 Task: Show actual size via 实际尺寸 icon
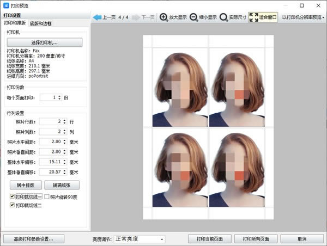(x=224, y=17)
